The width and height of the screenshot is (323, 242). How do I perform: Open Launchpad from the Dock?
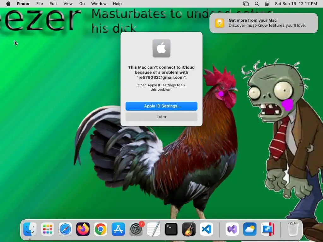point(48,229)
